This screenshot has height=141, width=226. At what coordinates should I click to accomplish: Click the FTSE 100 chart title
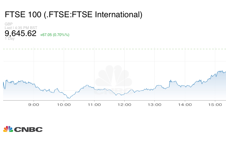73,14
